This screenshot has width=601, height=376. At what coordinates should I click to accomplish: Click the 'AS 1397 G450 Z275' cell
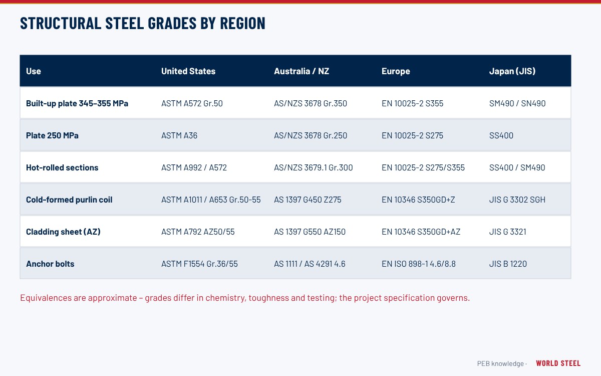point(308,200)
